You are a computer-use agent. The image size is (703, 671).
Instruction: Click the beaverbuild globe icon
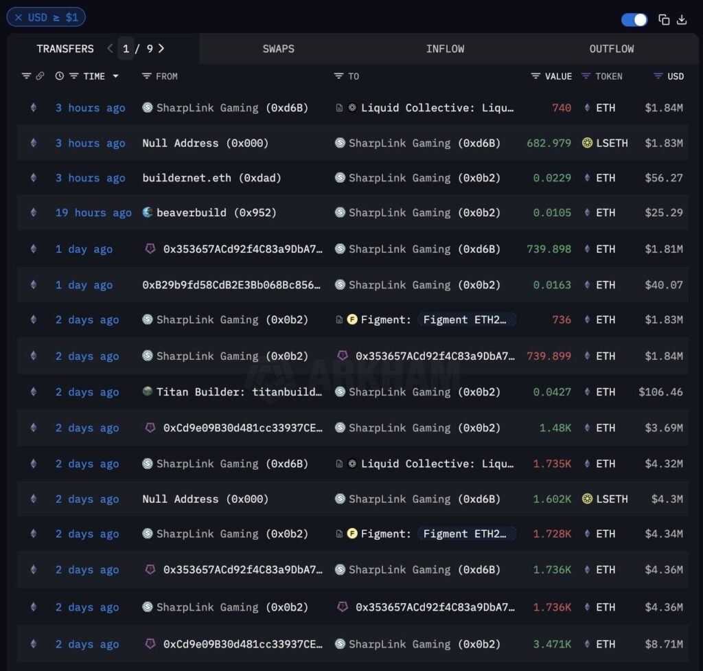[x=148, y=212]
